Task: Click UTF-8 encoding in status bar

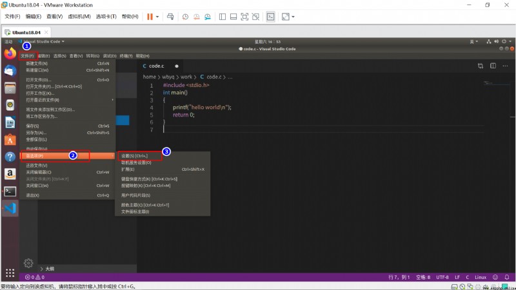Action: coord(442,277)
